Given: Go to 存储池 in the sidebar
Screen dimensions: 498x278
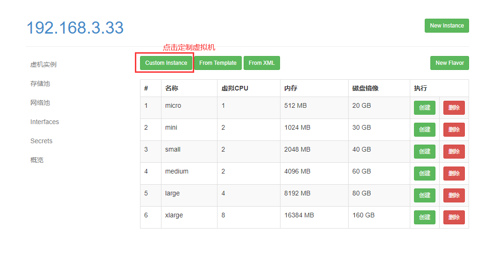Looking at the screenshot, I should 40,83.
